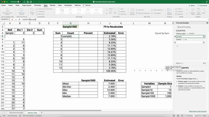This screenshot has width=209, height=117.
Task: Select cell G5 containing sample)
Action: pos(71,36)
